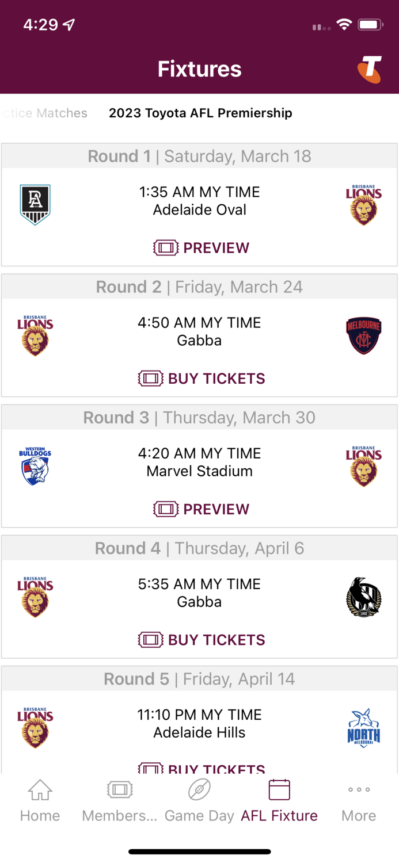Select the Port Adelaide club logo
Screen dimensions: 399x863
pyautogui.click(x=35, y=204)
